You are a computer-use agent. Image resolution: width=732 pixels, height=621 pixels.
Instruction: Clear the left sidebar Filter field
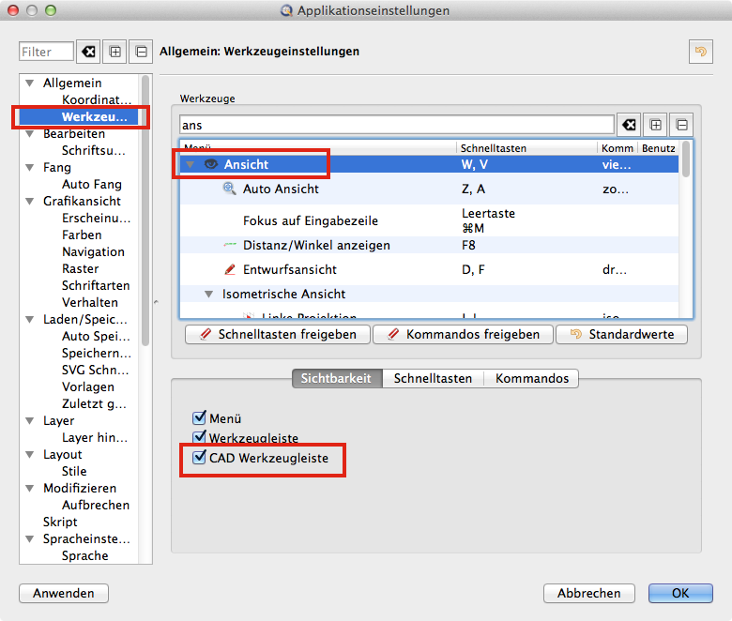pyautogui.click(x=87, y=52)
